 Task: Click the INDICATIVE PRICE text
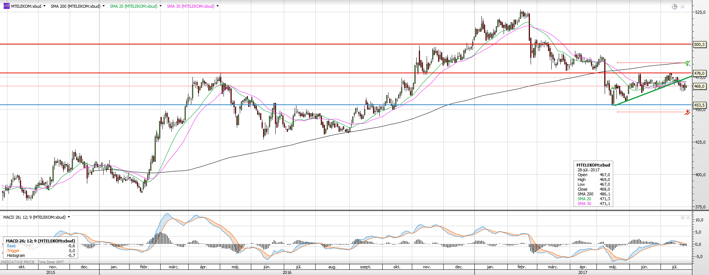pyautogui.click(x=18, y=262)
